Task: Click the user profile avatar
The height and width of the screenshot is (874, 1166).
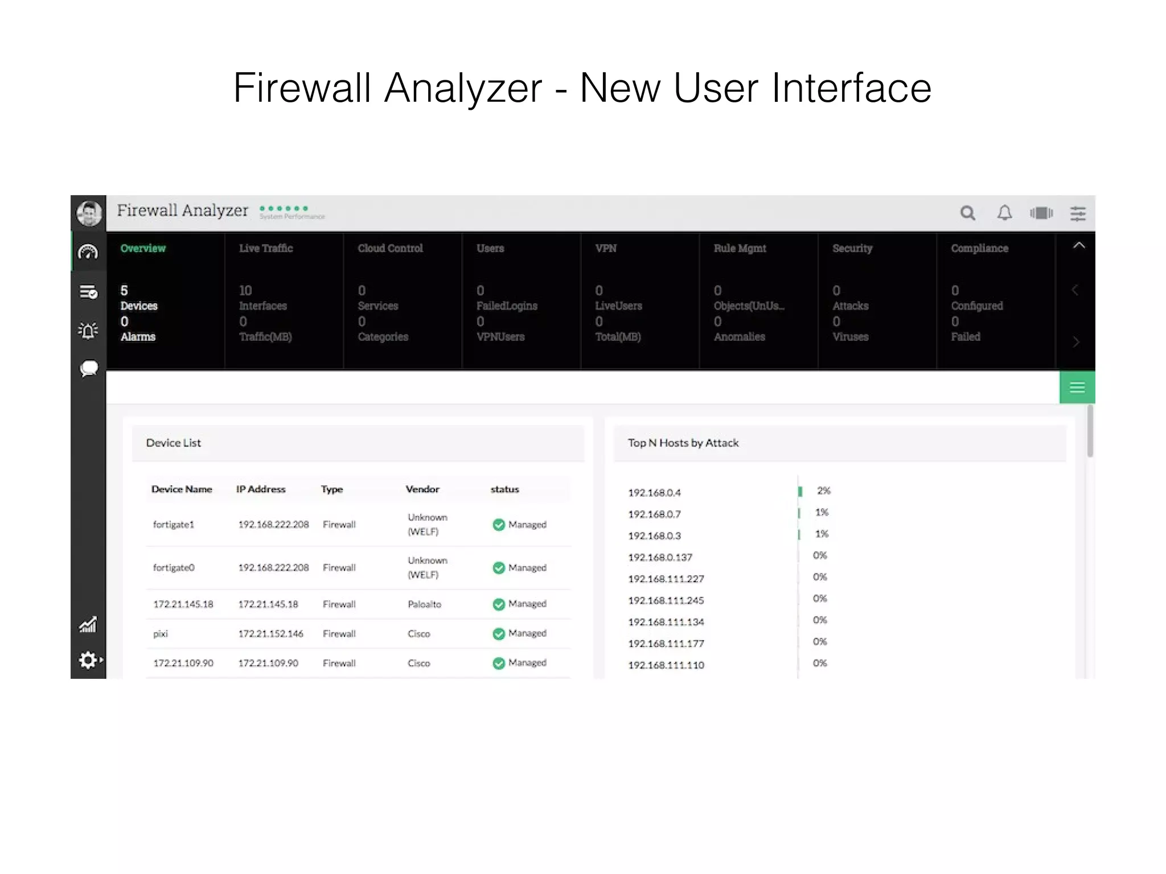Action: point(89,213)
